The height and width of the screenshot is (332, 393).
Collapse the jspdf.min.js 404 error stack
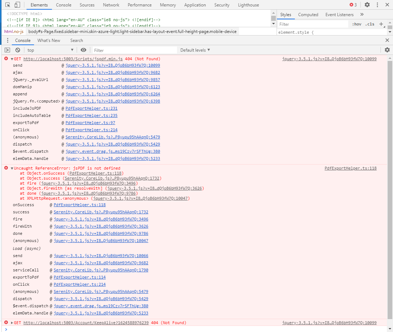click(12, 59)
